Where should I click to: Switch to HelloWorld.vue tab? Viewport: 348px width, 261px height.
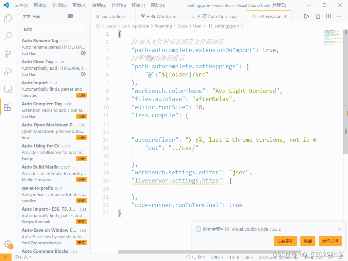coord(160,16)
